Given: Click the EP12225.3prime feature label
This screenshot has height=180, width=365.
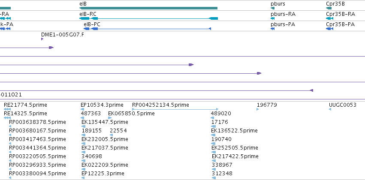Looking at the screenshot, I should pos(103,174).
